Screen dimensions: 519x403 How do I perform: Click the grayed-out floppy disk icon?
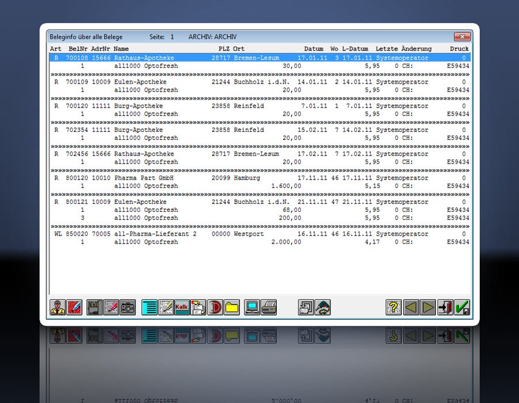(95, 307)
